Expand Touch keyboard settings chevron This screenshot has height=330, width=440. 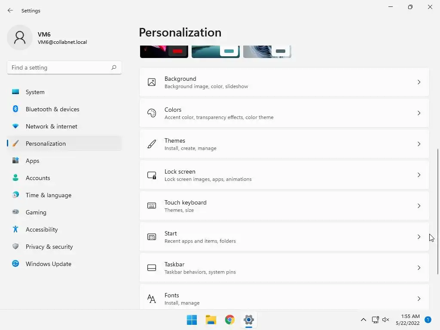[419, 206]
